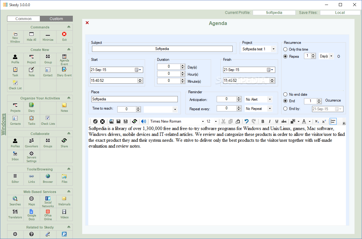Open the Share icon
The image size is (362, 239).
[x=64, y=143]
